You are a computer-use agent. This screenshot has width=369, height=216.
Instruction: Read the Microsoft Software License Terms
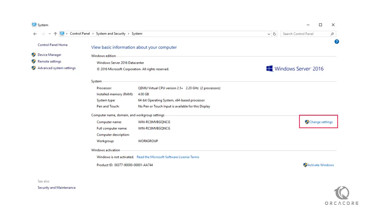point(168,157)
